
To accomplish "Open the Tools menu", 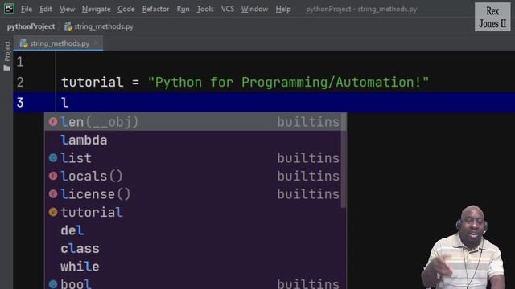I will tap(205, 9).
